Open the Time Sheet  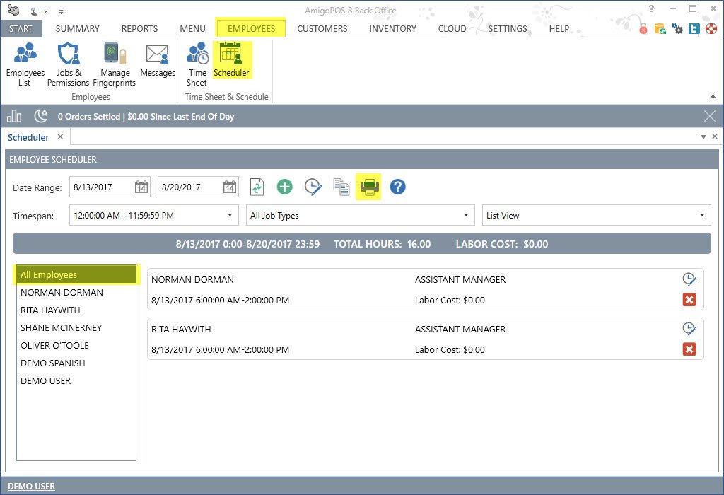197,64
